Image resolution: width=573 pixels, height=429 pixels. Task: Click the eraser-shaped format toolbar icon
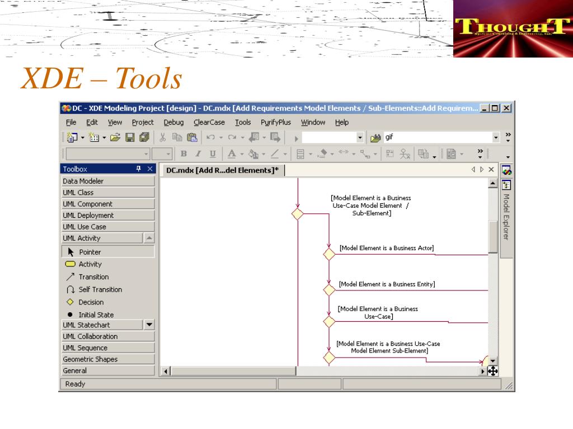pyautogui.click(x=322, y=154)
